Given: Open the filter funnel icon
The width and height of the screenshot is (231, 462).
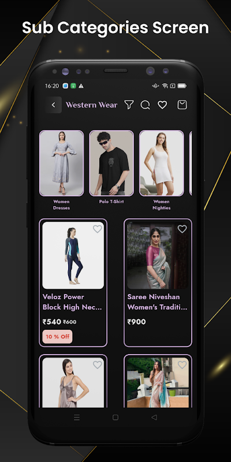Looking at the screenshot, I should 129,105.
